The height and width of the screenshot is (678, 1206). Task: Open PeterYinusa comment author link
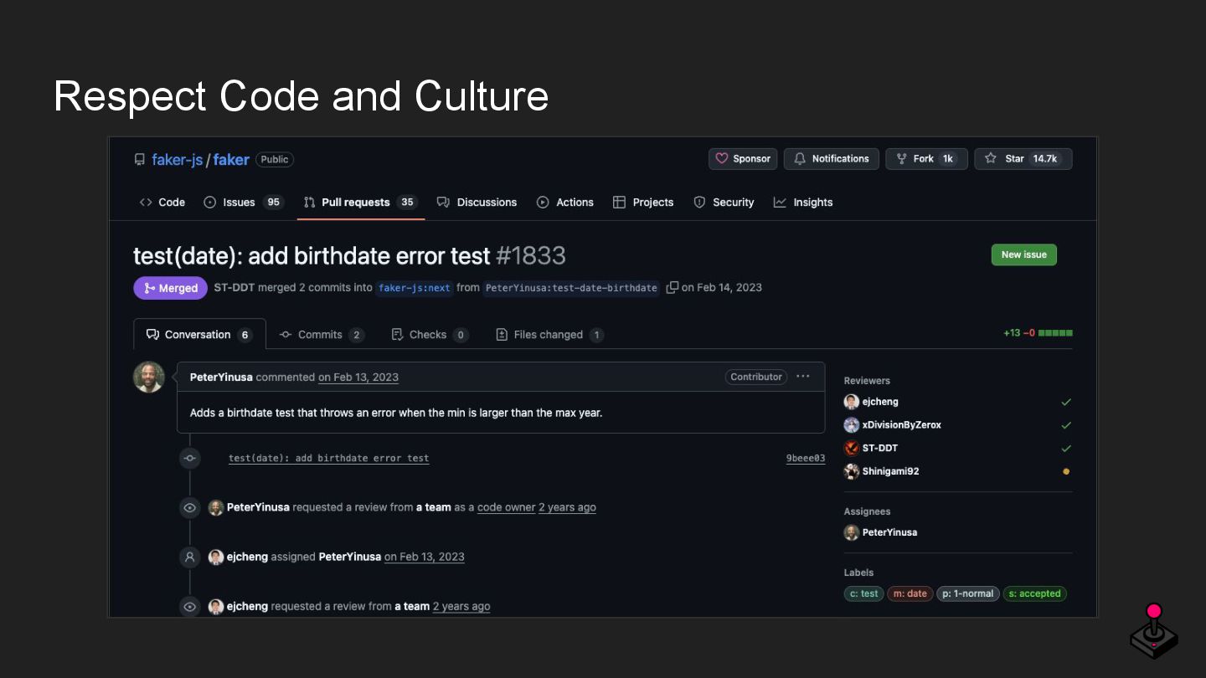click(221, 377)
